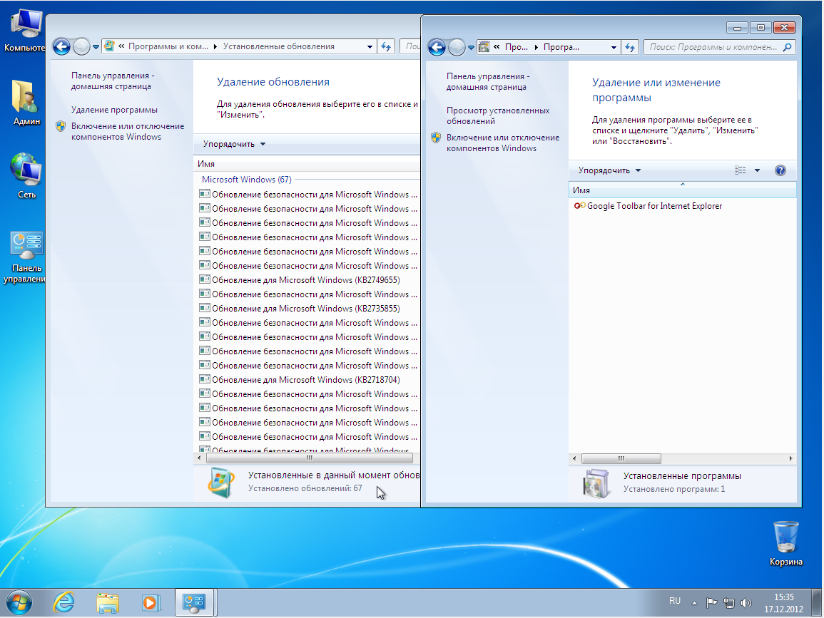Show hidden tray icons arrow
This screenshot has height=618, width=824.
tap(694, 603)
